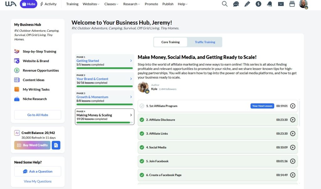The width and height of the screenshot is (321, 189).
Task: Toggle completion check for Affiliate Links
Action: coord(142,133)
